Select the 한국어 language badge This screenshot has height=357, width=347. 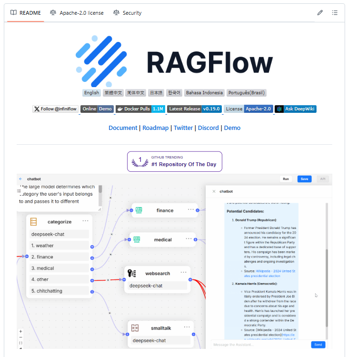tap(174, 93)
